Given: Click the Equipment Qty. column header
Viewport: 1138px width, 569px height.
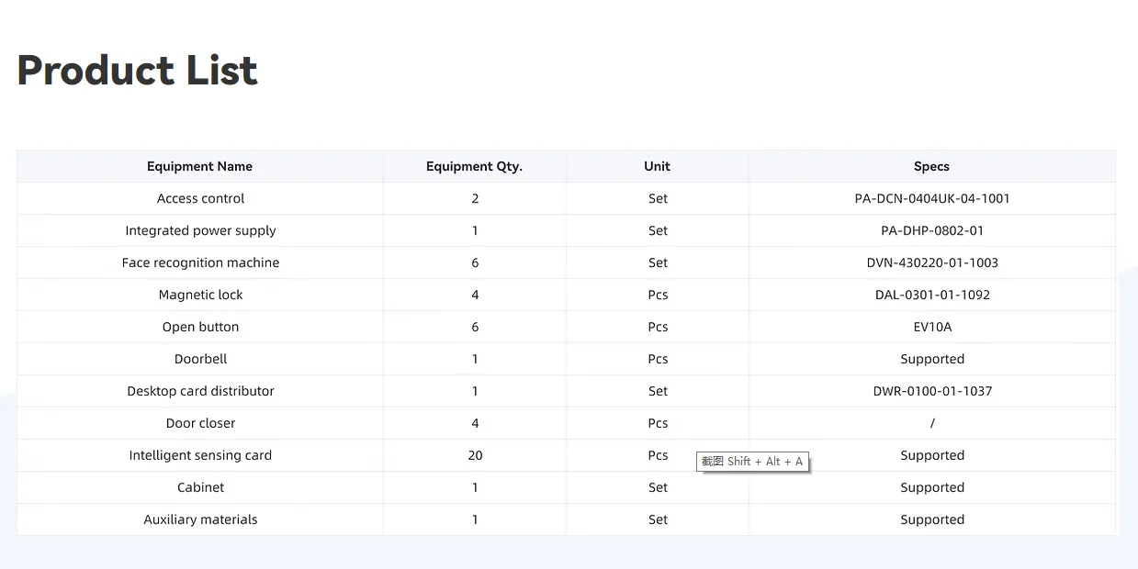Looking at the screenshot, I should [x=474, y=166].
